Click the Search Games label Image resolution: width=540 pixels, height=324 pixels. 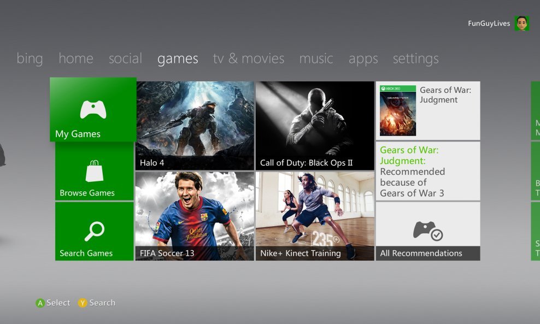tap(86, 253)
